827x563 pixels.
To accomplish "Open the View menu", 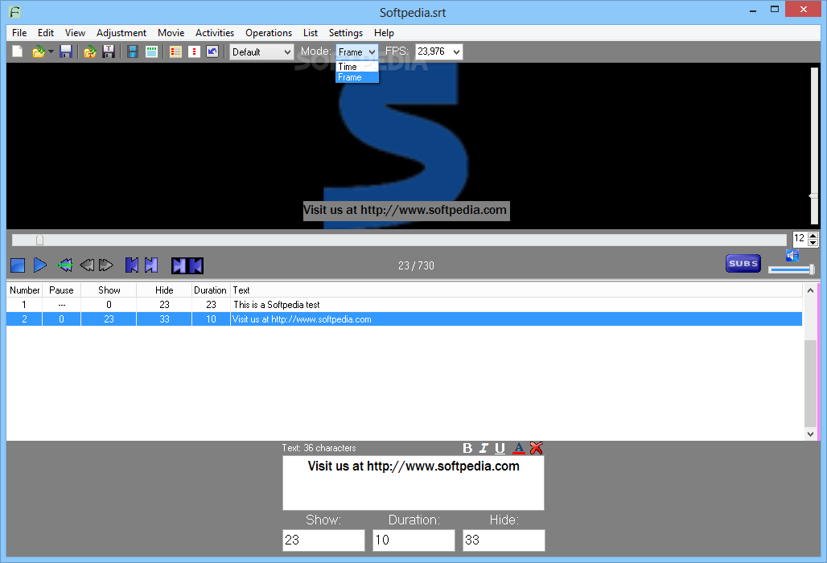I will [76, 33].
